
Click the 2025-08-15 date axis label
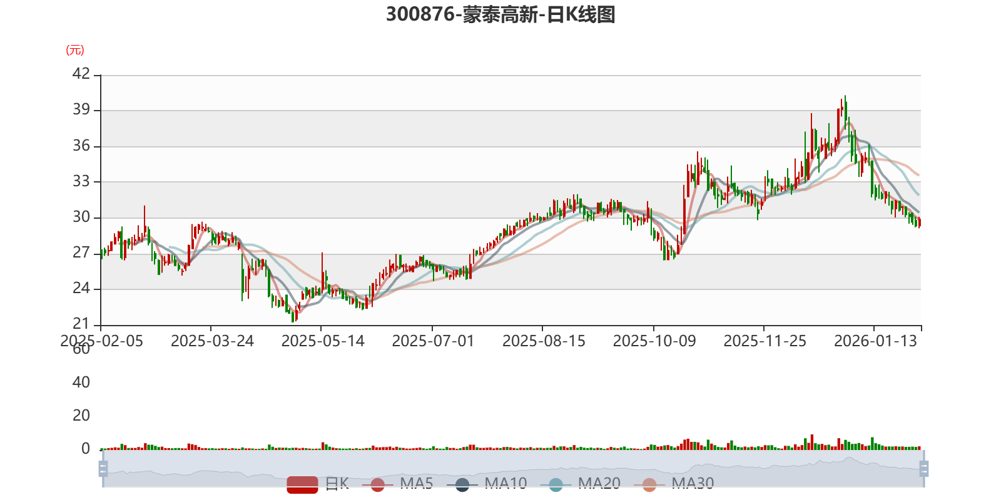(x=544, y=341)
